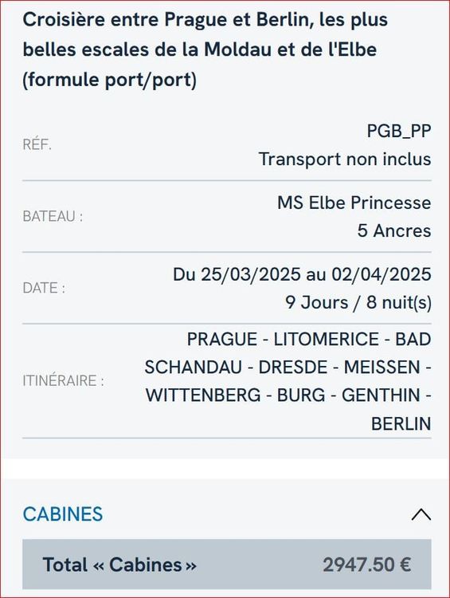This screenshot has height=598, width=450.
Task: Select the Total « Cabines » row label
Action: (x=119, y=565)
